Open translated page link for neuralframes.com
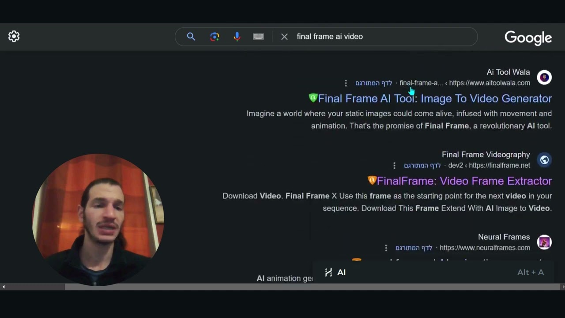The width and height of the screenshot is (565, 318). [x=414, y=248]
